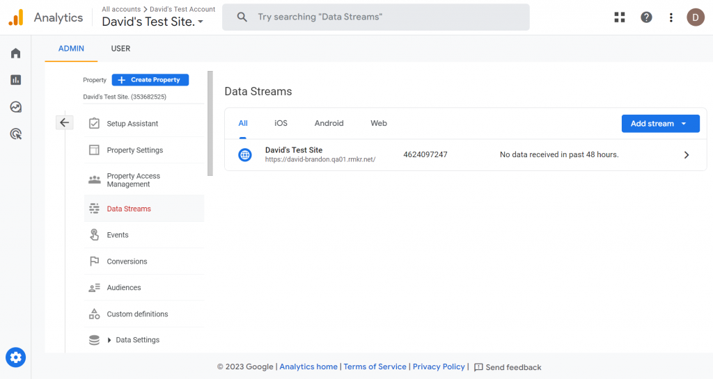Image resolution: width=713 pixels, height=379 pixels.
Task: Open the Terms of Service link
Action: point(375,366)
